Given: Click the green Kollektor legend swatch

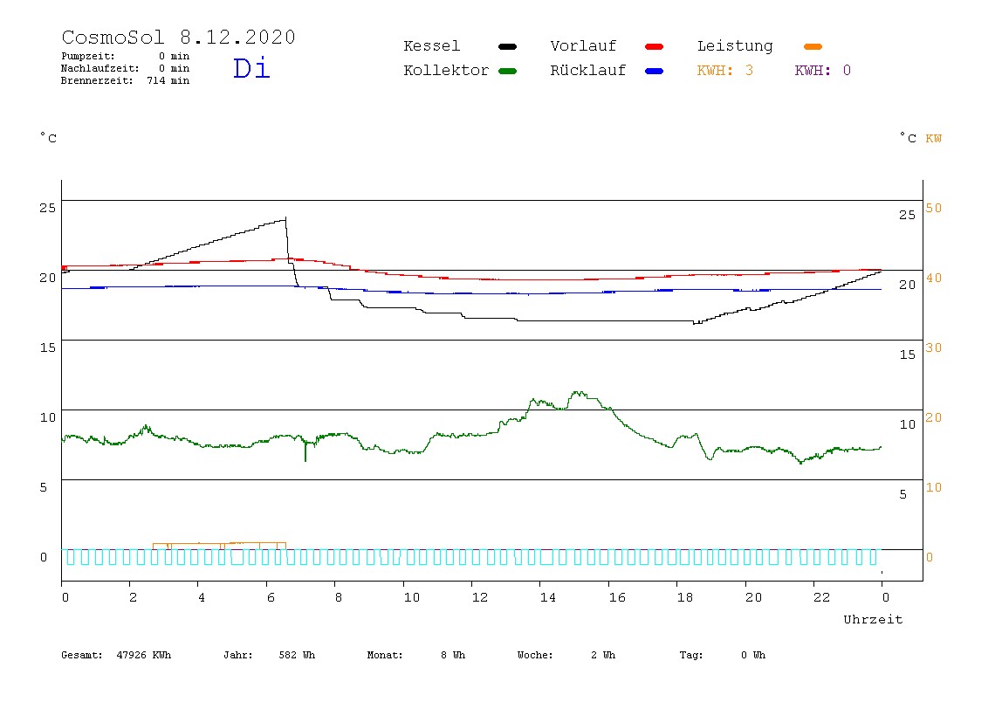Looking at the screenshot, I should tap(507, 71).
